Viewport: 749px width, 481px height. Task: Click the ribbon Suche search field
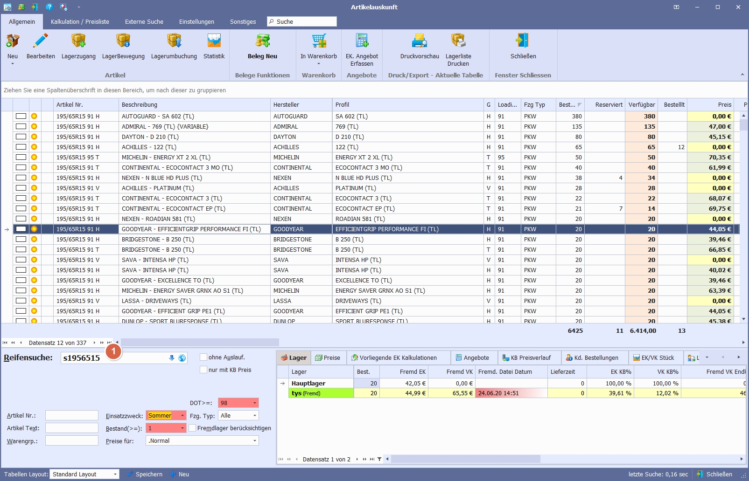(x=302, y=21)
